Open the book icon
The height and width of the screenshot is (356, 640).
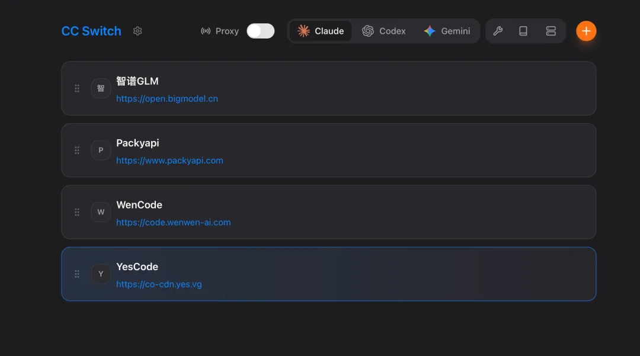point(523,31)
